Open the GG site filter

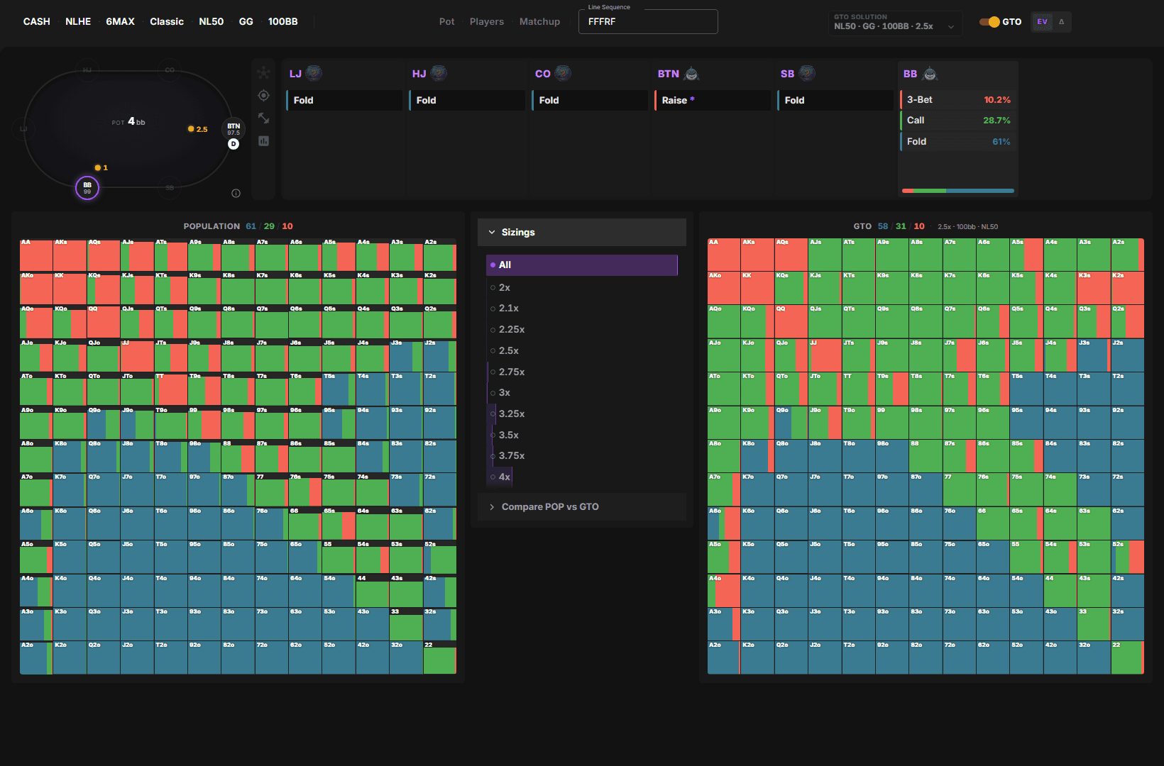click(246, 22)
